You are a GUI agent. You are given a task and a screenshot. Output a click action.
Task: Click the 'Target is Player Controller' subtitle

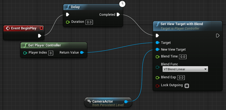tap(180, 28)
